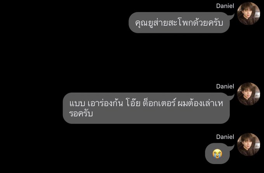Screen dimensions: 264x173
Task: Click the message bubble saying คุณยูส่ายสะโพกด้วยครับ
Action: point(179,22)
